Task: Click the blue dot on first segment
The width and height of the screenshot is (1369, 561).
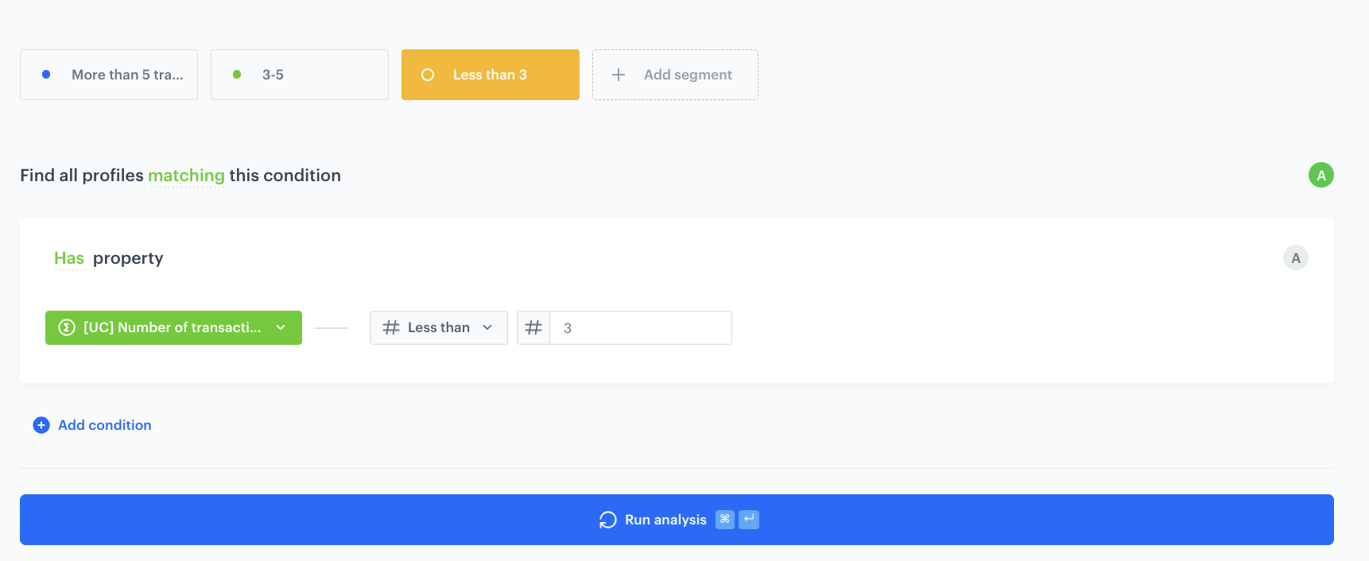Action: (46, 75)
